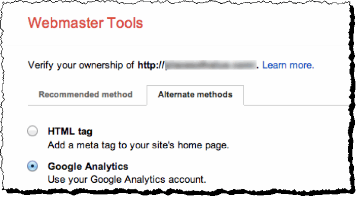The height and width of the screenshot is (199, 359).
Task: Click the 'Add a meta tag' description
Action: [x=138, y=145]
